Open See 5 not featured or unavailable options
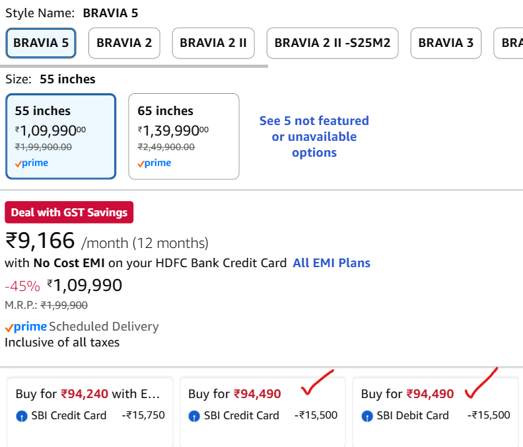The height and width of the screenshot is (447, 523). [314, 137]
